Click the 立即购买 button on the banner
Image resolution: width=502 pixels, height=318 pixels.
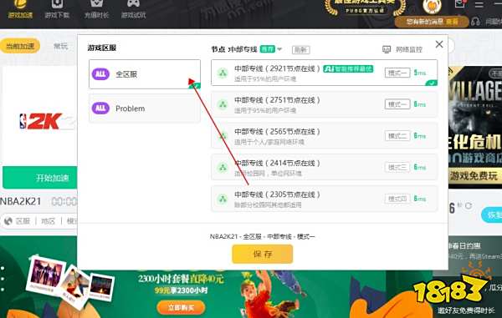pos(181,307)
